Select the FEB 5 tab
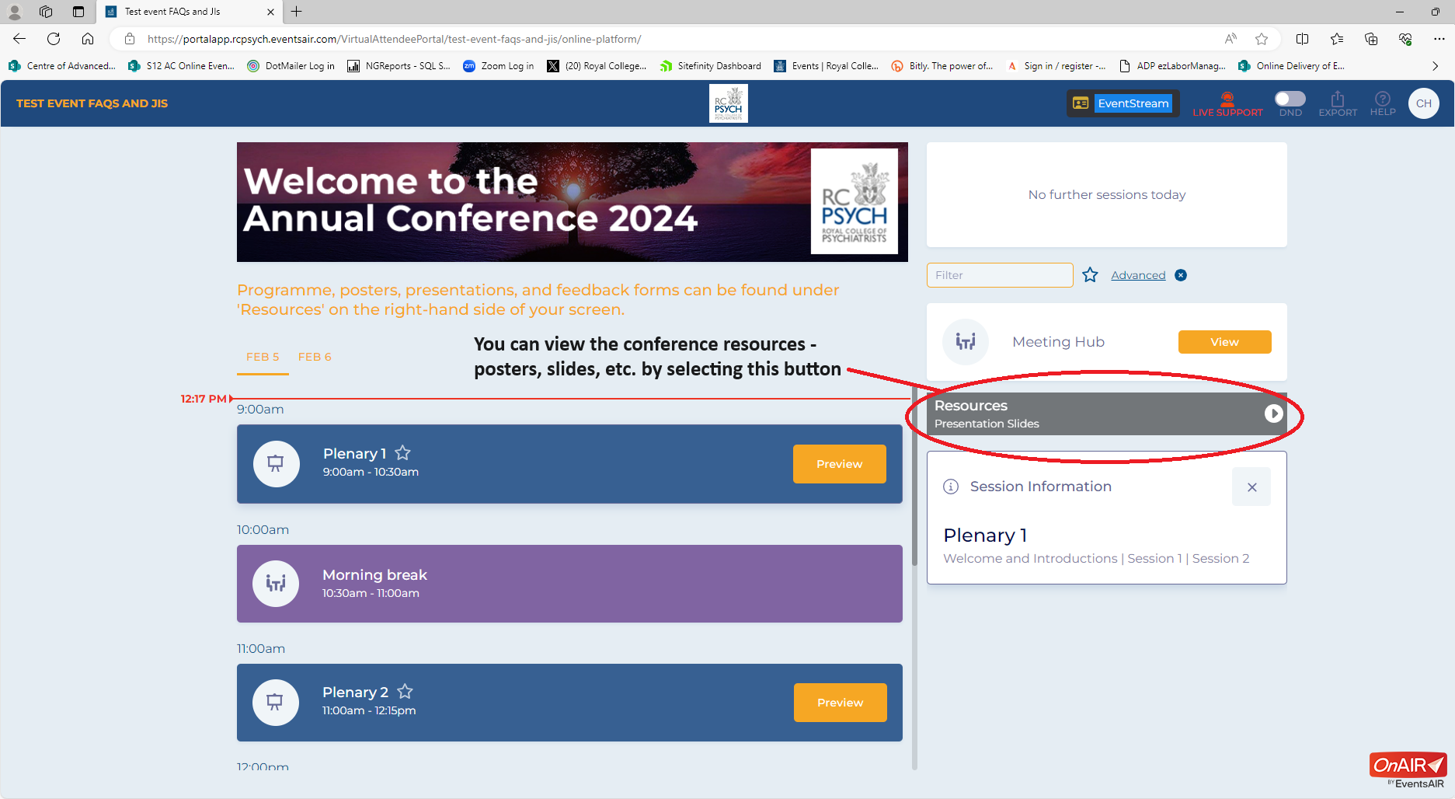This screenshot has height=799, width=1455. [263, 357]
